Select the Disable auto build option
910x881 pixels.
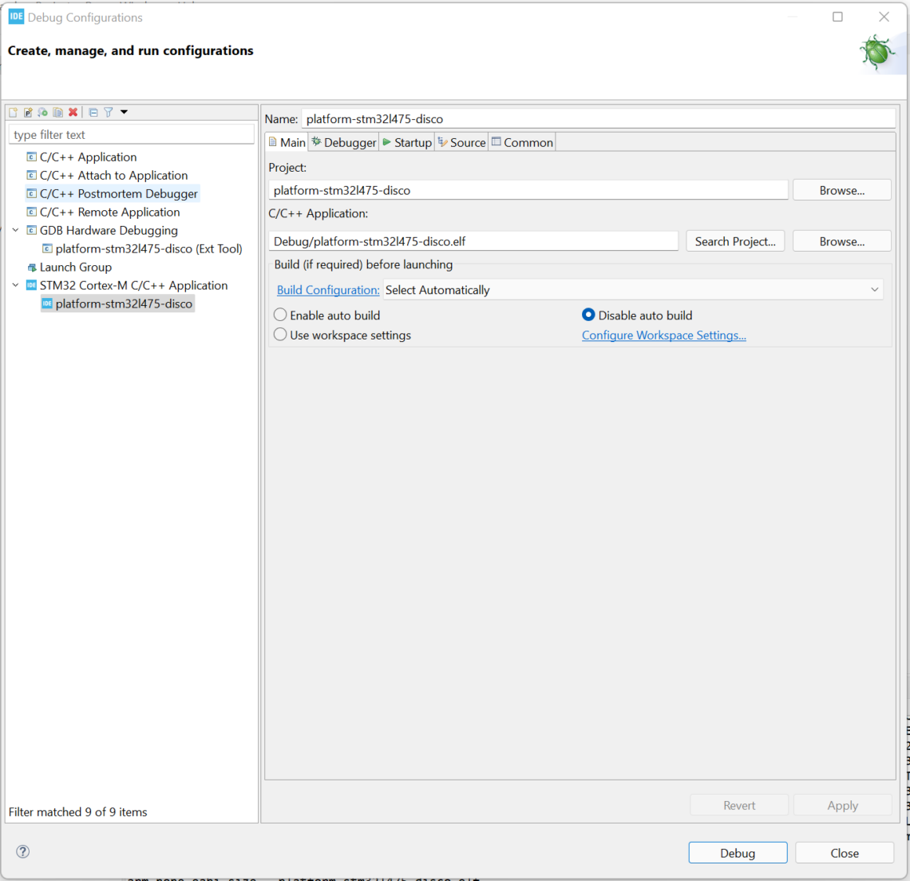pyautogui.click(x=588, y=315)
